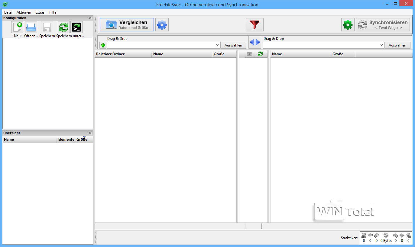Click the Übersicht panel title

pos(12,133)
